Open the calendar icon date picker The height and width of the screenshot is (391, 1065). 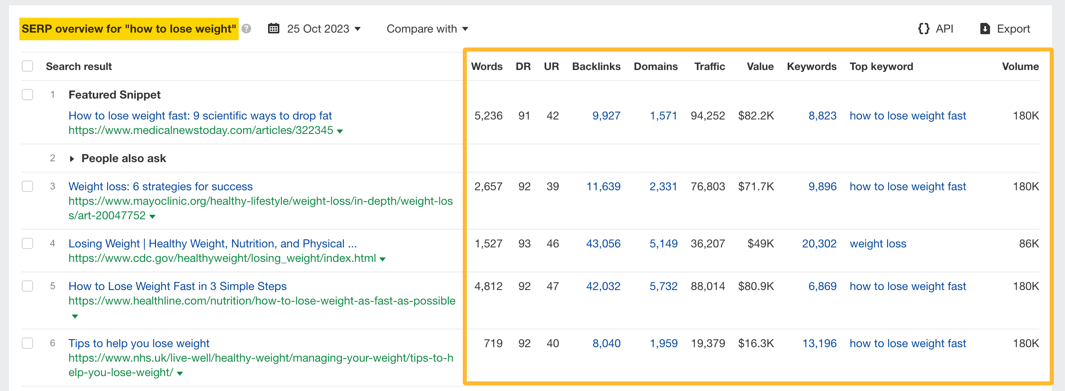[x=274, y=29]
